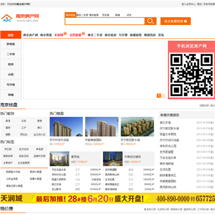Open 南京楼盘 in navigation bar
This screenshot has width=215, height=215.
(x=46, y=35)
